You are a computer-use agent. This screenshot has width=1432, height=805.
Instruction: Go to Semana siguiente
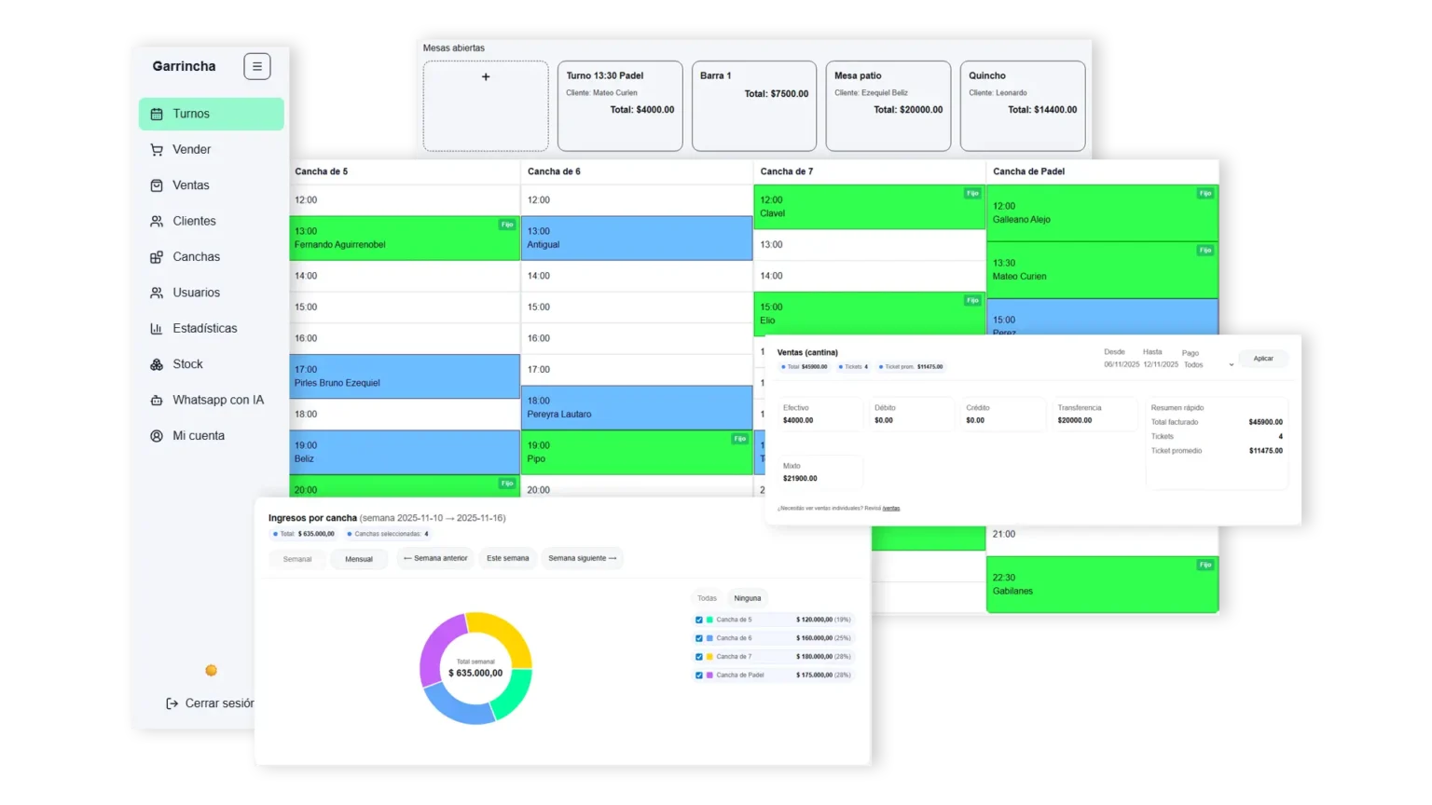tap(582, 558)
